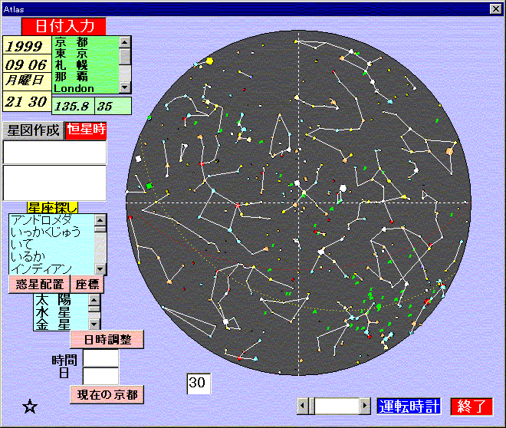The image size is (506, 428).
Task: Select いて in the constellation list
Action: pos(51,244)
